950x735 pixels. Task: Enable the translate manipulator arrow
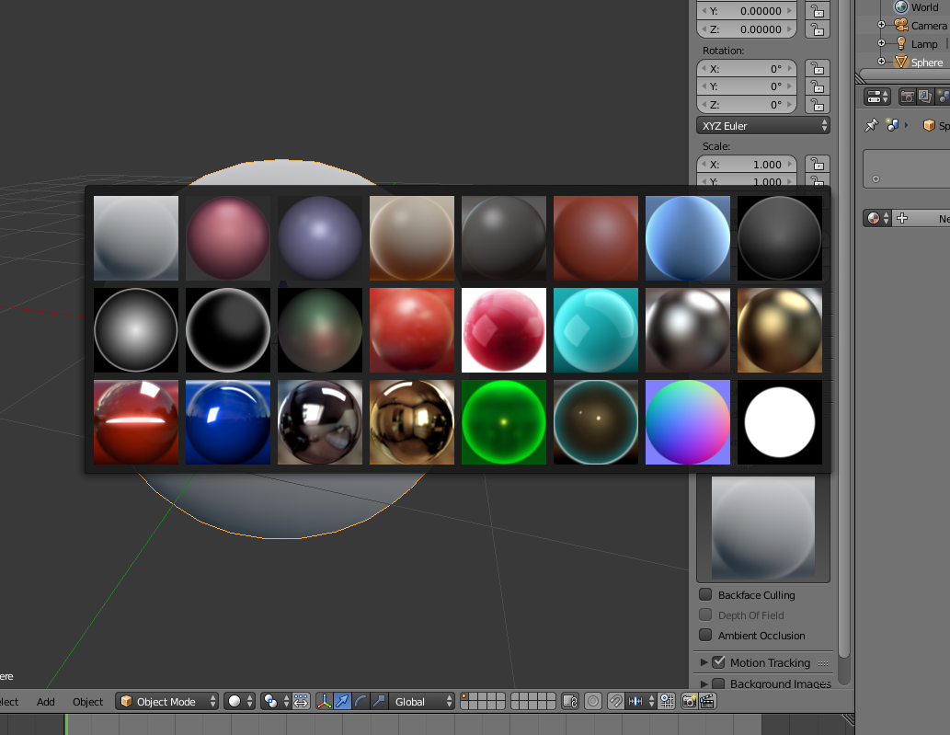(342, 701)
